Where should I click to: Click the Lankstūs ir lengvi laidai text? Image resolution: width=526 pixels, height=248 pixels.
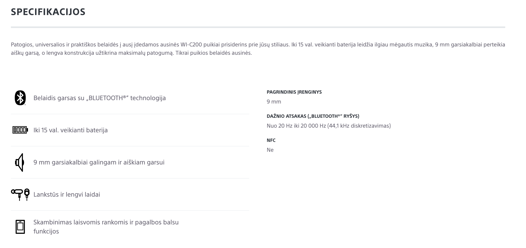67,195
